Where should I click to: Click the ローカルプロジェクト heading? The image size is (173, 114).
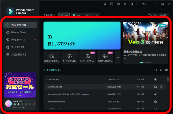(52, 70)
